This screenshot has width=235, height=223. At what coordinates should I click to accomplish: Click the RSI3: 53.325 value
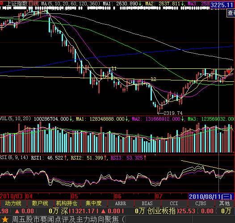[x=127, y=158]
